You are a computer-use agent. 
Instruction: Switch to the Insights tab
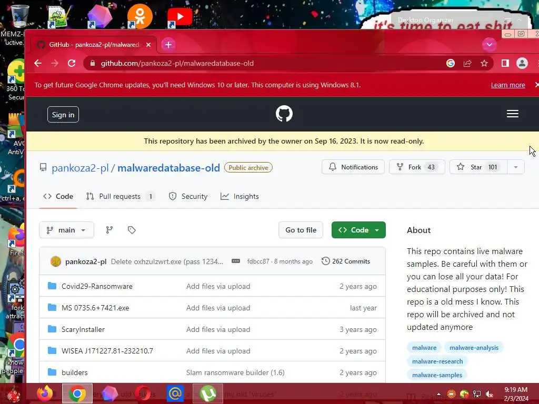239,197
